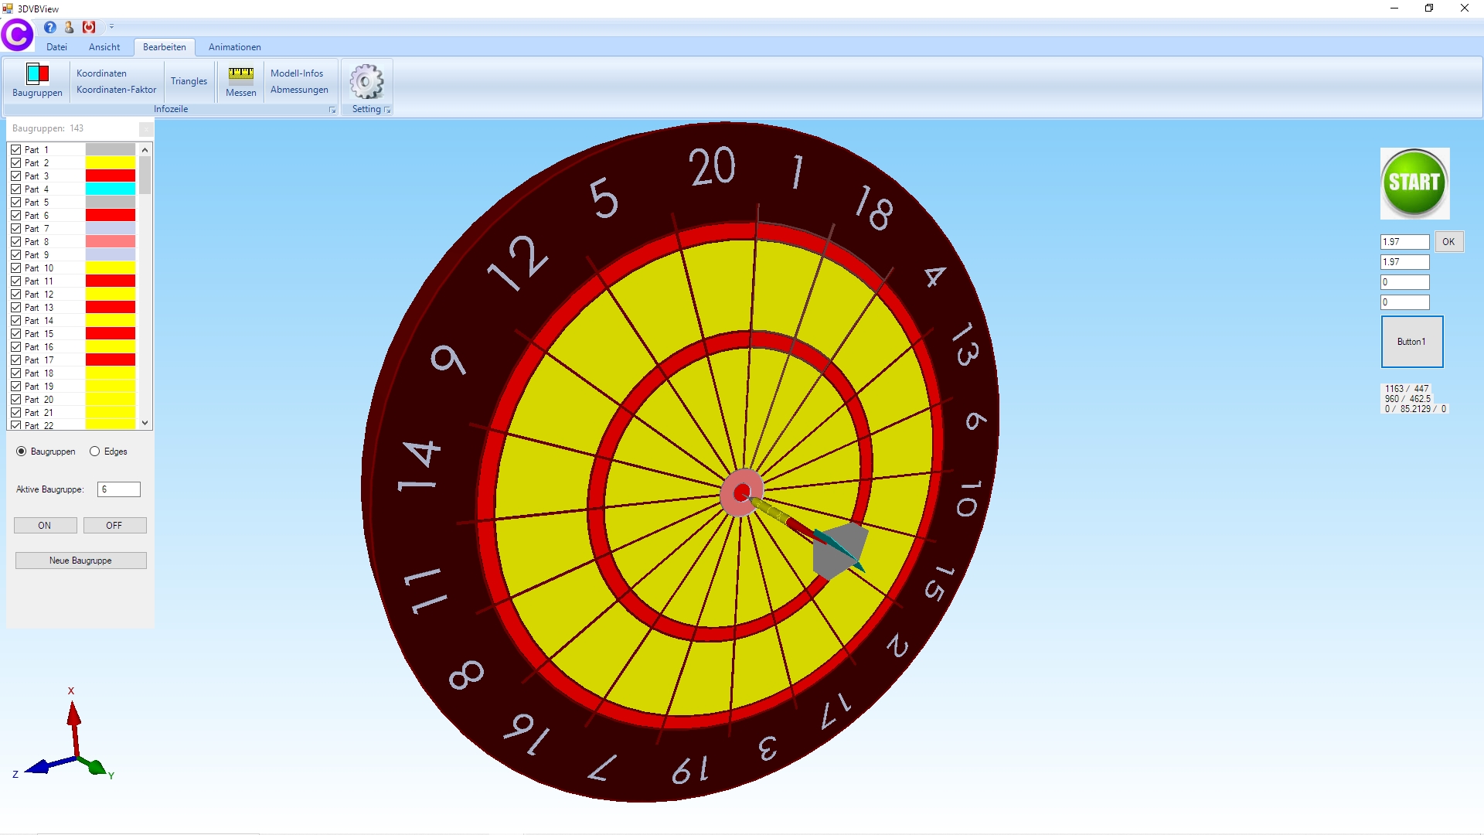Screen dimensions: 1484x835
Task: Click the user profile icon in quick toolbar
Action: (70, 27)
